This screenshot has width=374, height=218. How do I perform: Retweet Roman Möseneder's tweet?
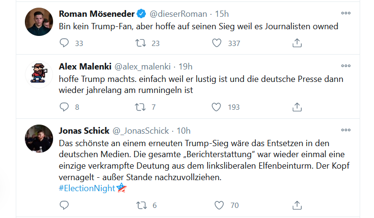click(x=141, y=43)
